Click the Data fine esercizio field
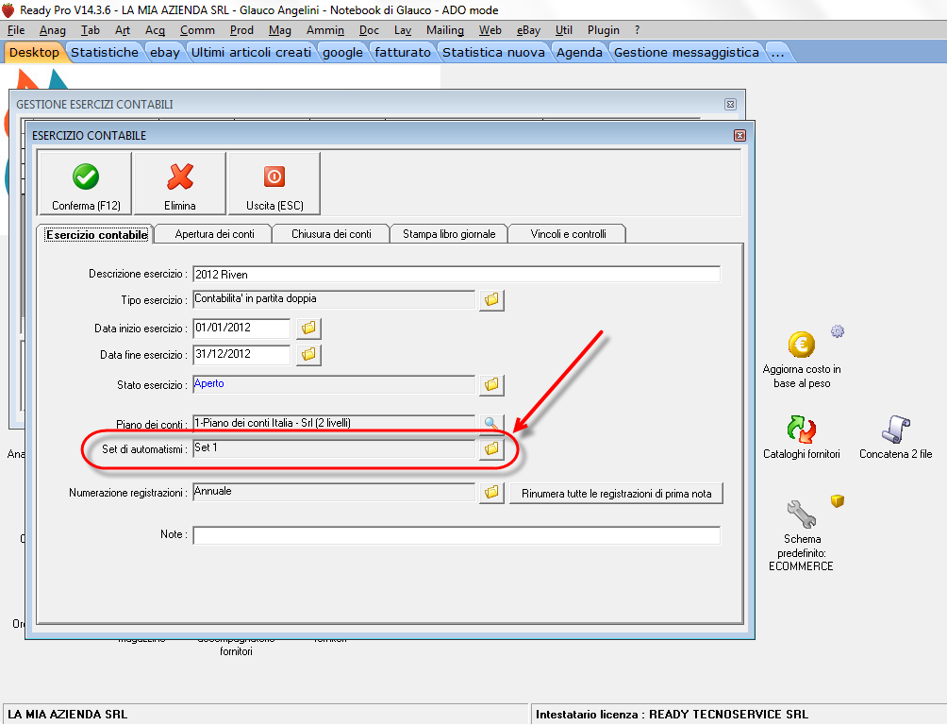This screenshot has height=725, width=947. [x=241, y=354]
